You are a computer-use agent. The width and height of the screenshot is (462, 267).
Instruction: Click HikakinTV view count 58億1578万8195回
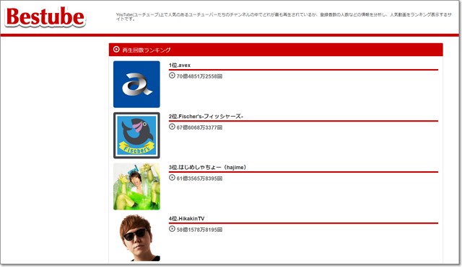(x=199, y=230)
